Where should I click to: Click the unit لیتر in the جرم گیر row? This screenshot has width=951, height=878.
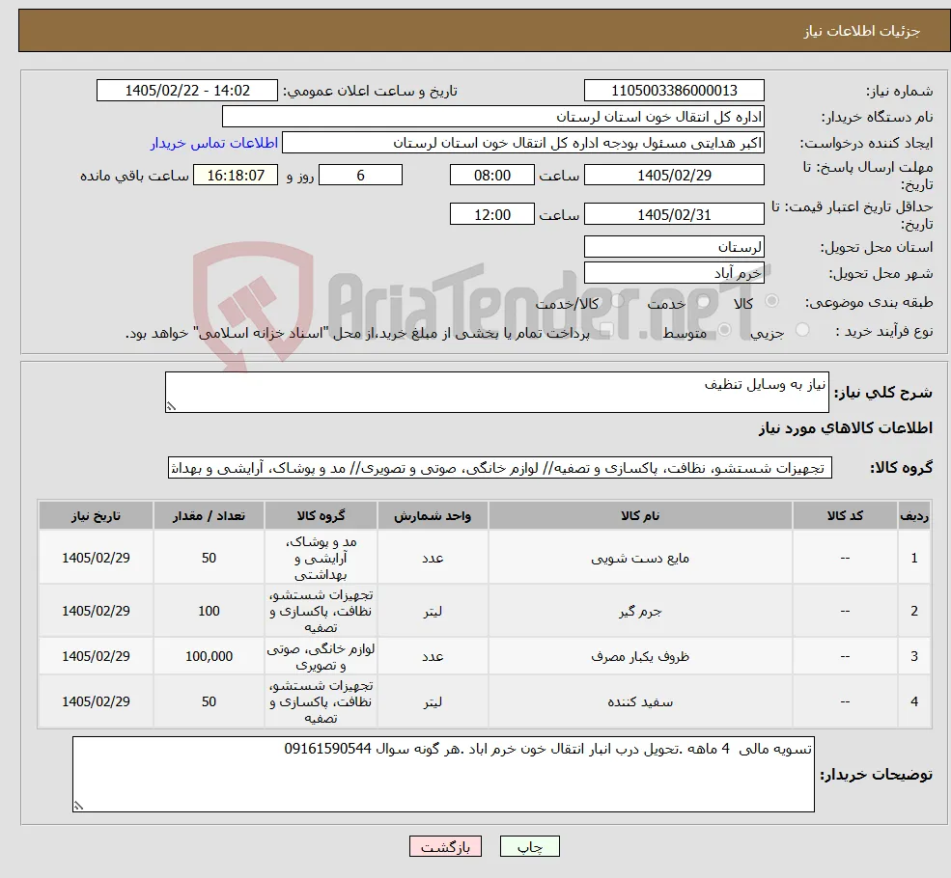(433, 612)
